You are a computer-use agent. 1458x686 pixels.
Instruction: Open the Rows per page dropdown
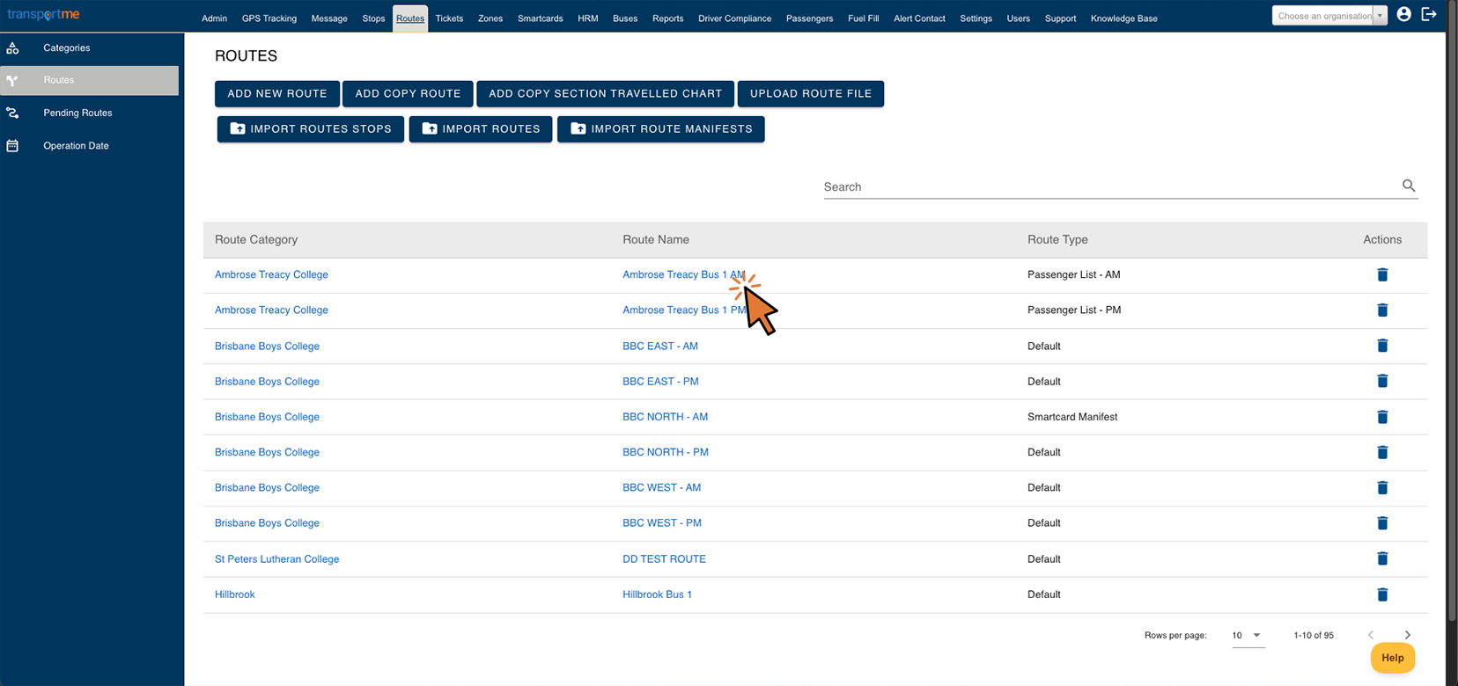tap(1248, 635)
